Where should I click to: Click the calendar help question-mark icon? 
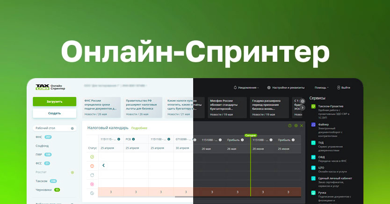(290, 126)
